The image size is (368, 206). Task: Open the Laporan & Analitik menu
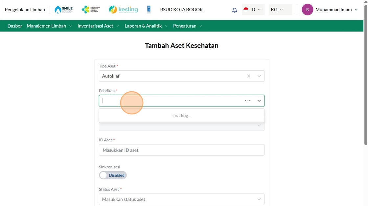pos(146,26)
